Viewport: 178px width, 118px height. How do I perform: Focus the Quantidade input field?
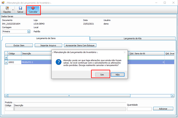[139, 109]
